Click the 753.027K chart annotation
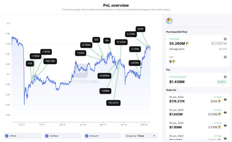This screenshot has width=232, height=142. 114,103
